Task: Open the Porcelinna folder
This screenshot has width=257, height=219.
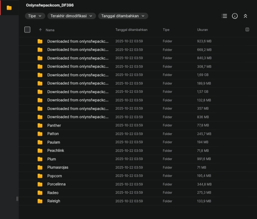Action: [56, 184]
